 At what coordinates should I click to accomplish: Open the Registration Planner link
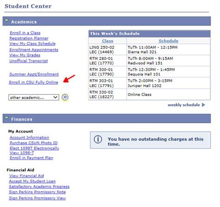click(x=29, y=38)
